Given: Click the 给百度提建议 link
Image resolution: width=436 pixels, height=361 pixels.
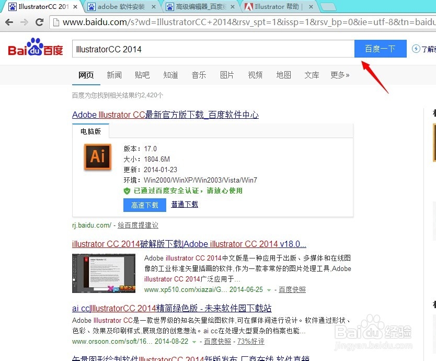Looking at the screenshot, I should point(138,225).
